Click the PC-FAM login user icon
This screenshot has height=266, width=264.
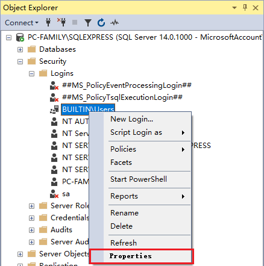pos(54,182)
